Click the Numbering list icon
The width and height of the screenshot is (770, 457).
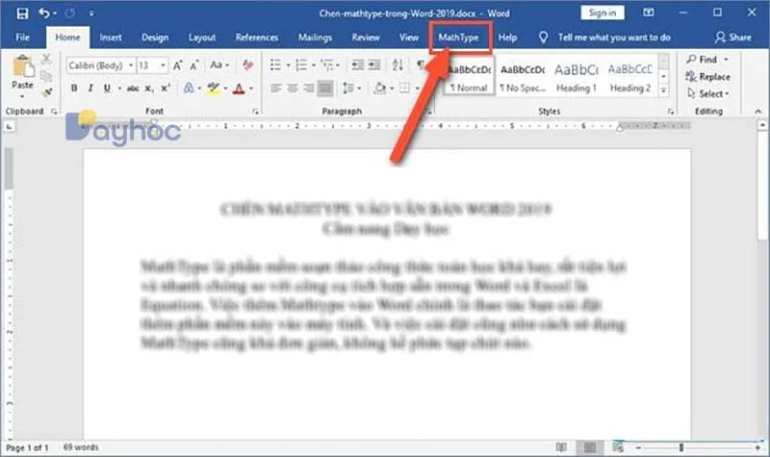point(301,64)
